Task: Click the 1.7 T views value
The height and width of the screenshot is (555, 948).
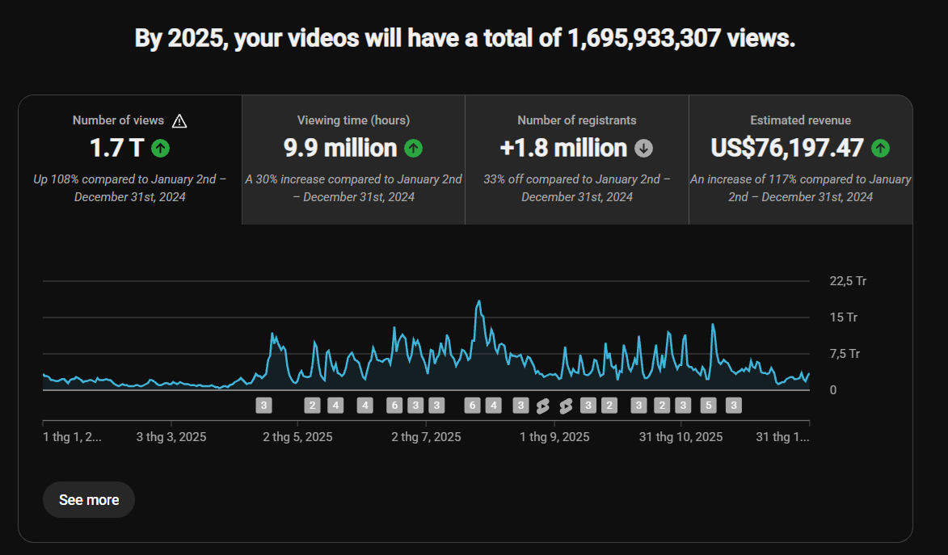Action: point(116,148)
